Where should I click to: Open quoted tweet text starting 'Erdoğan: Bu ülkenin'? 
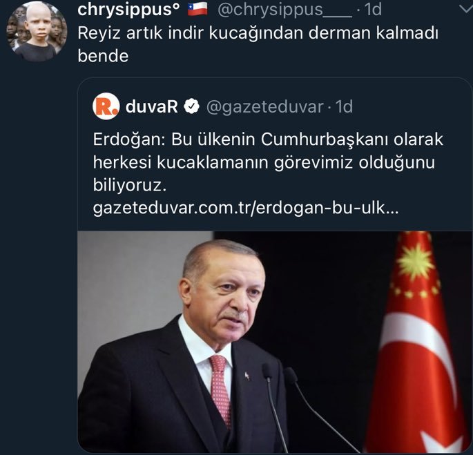(x=268, y=162)
